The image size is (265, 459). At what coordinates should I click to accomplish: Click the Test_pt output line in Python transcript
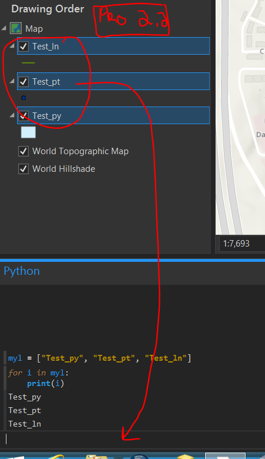coord(25,410)
